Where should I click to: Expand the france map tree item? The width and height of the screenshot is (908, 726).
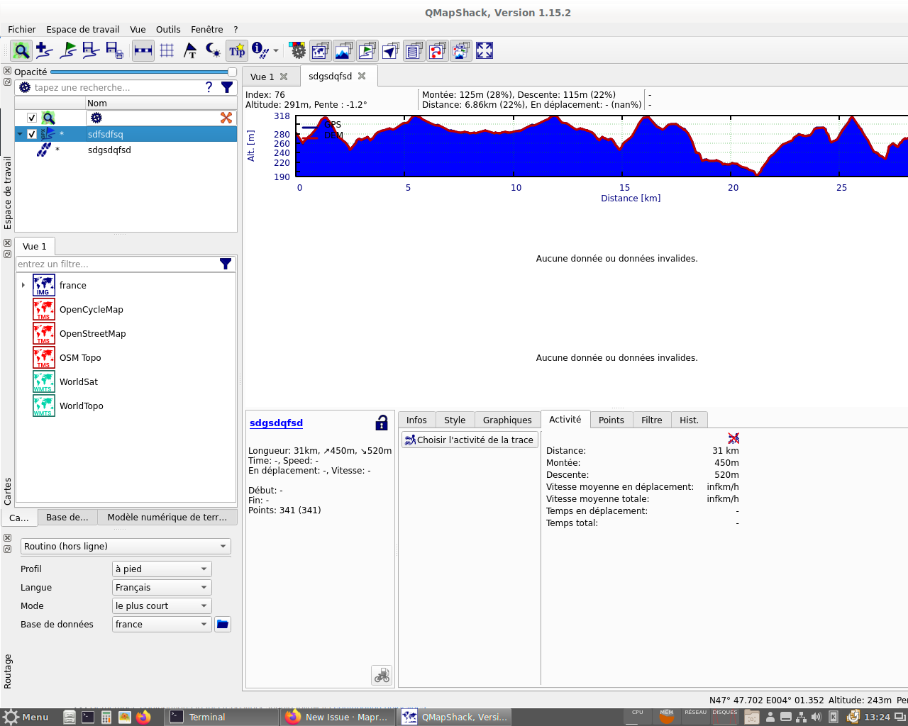[x=23, y=285]
